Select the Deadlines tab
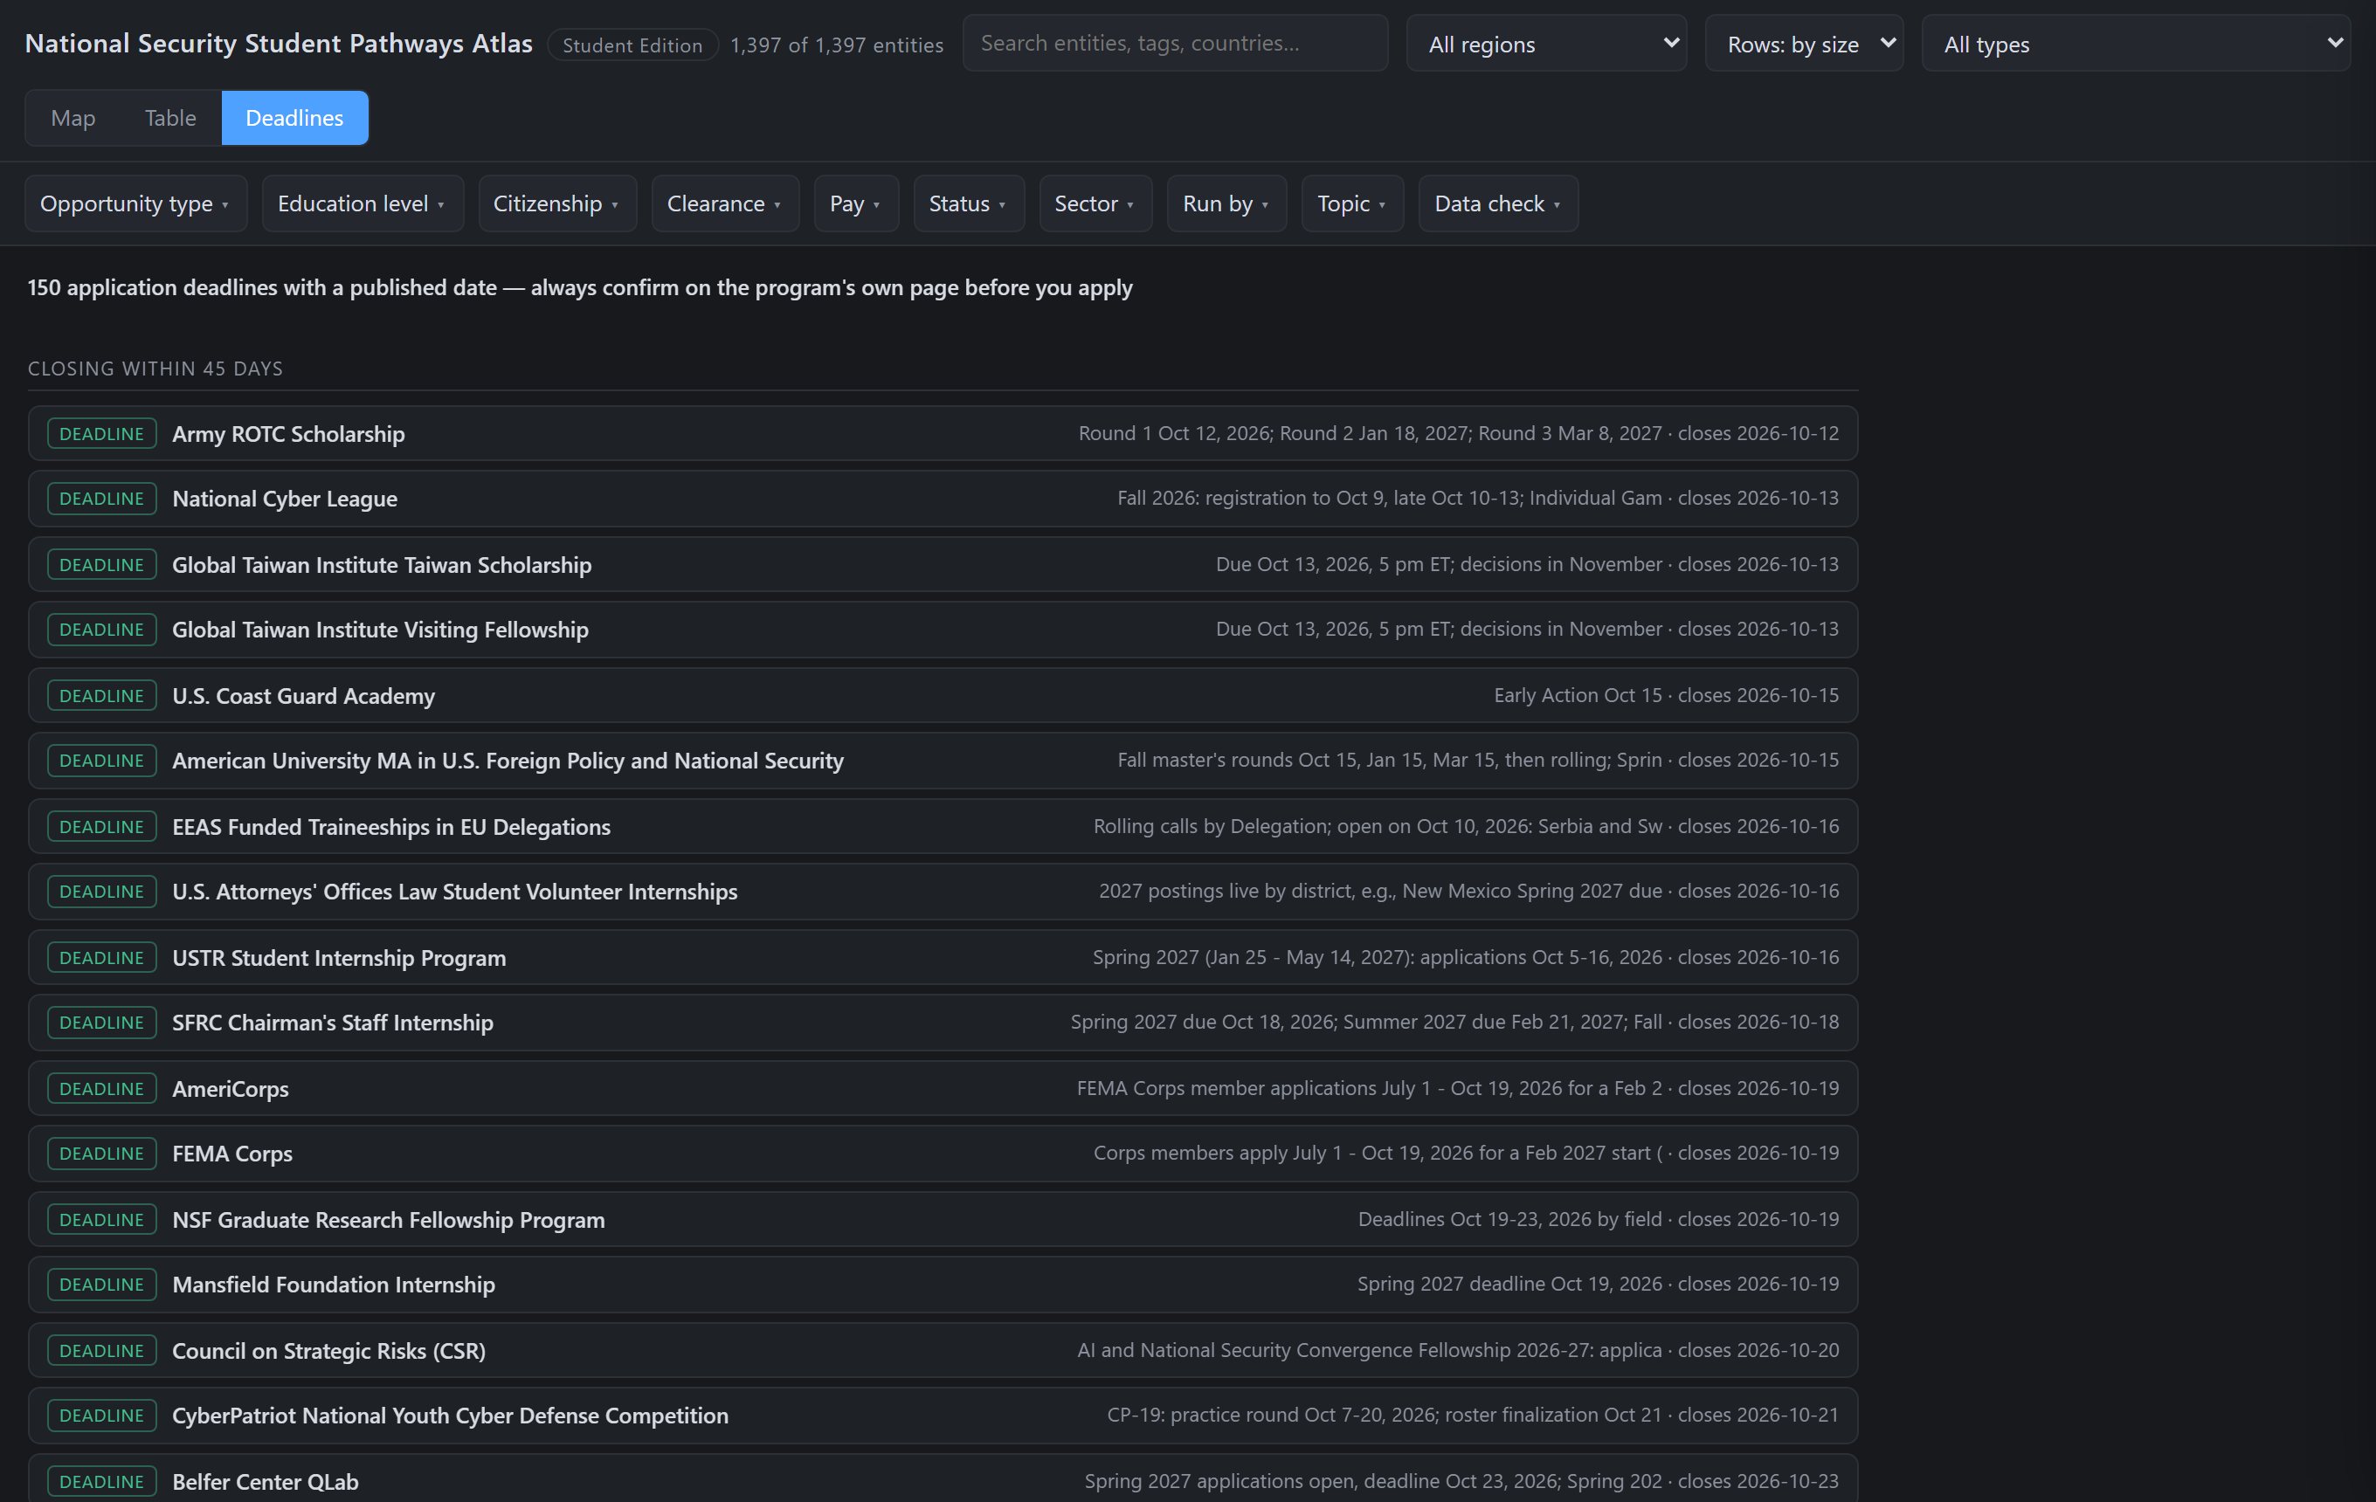The width and height of the screenshot is (2376, 1502). pos(294,117)
